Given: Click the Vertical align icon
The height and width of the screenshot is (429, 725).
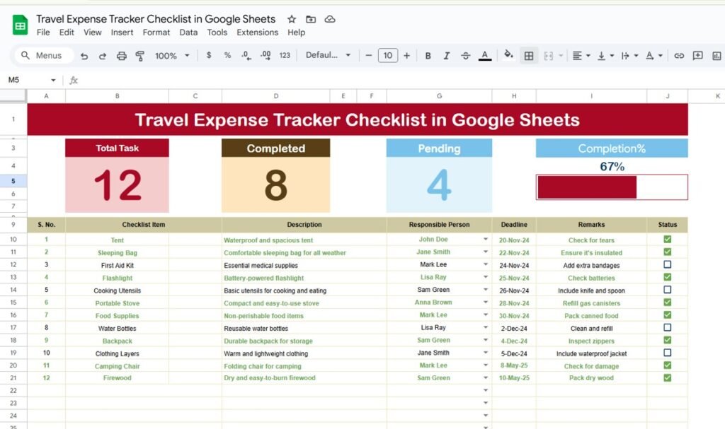Looking at the screenshot, I should pos(601,55).
